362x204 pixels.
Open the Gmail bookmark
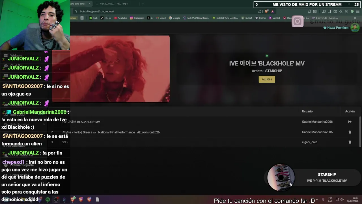[x=161, y=18]
